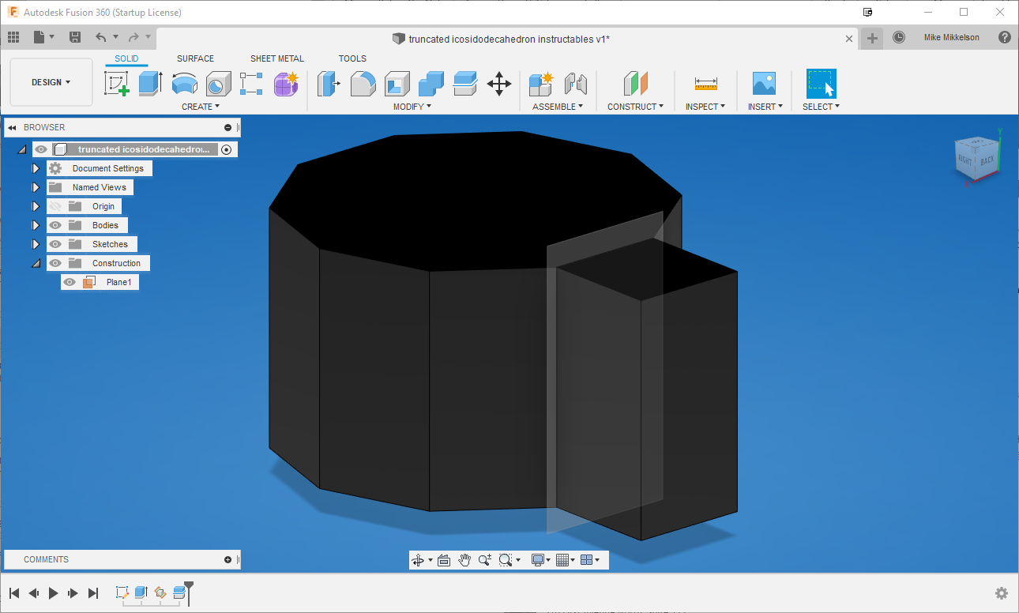Select the Pan tool in navigation bar
This screenshot has height=613, width=1019.
point(464,559)
